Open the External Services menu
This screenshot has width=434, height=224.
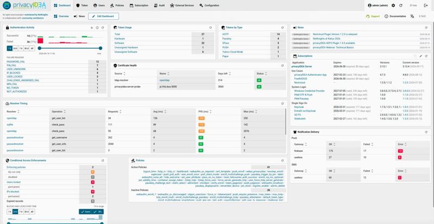click(x=182, y=5)
